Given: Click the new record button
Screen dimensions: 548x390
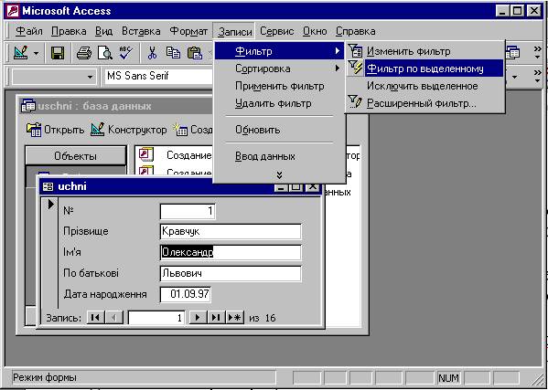Looking at the screenshot, I should [x=235, y=318].
